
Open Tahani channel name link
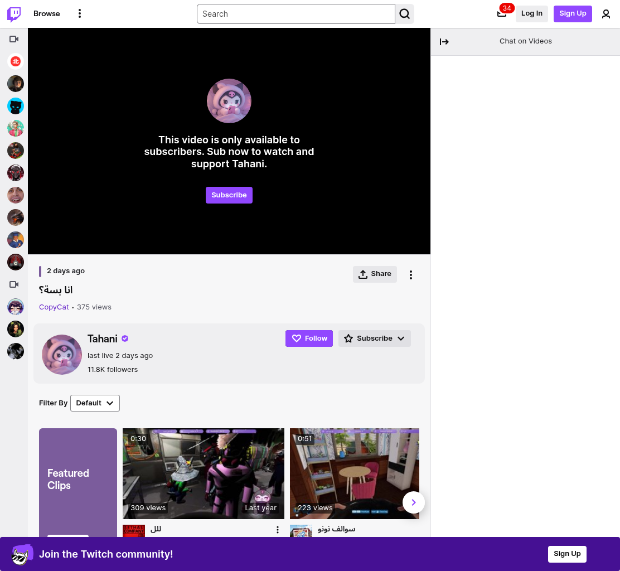point(103,339)
